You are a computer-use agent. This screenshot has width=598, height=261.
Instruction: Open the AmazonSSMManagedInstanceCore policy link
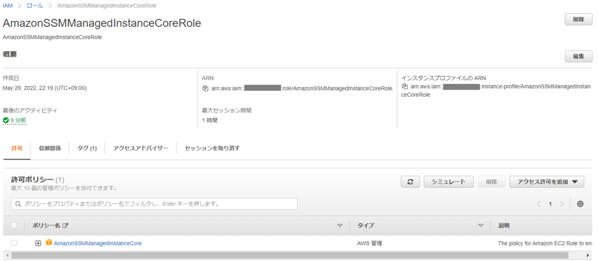pyautogui.click(x=98, y=243)
